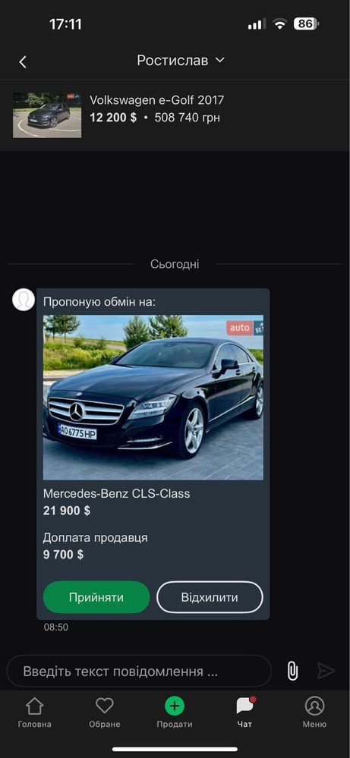Accept the exchange with Прийняти
The width and height of the screenshot is (350, 758).
pos(96,597)
